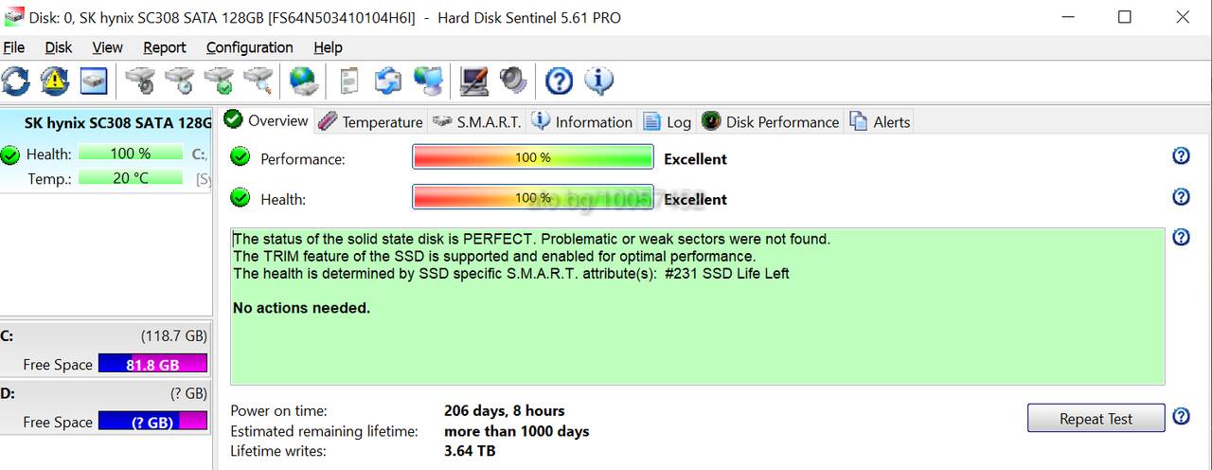Switch to the S.M.A.R.T. tab

pyautogui.click(x=476, y=121)
